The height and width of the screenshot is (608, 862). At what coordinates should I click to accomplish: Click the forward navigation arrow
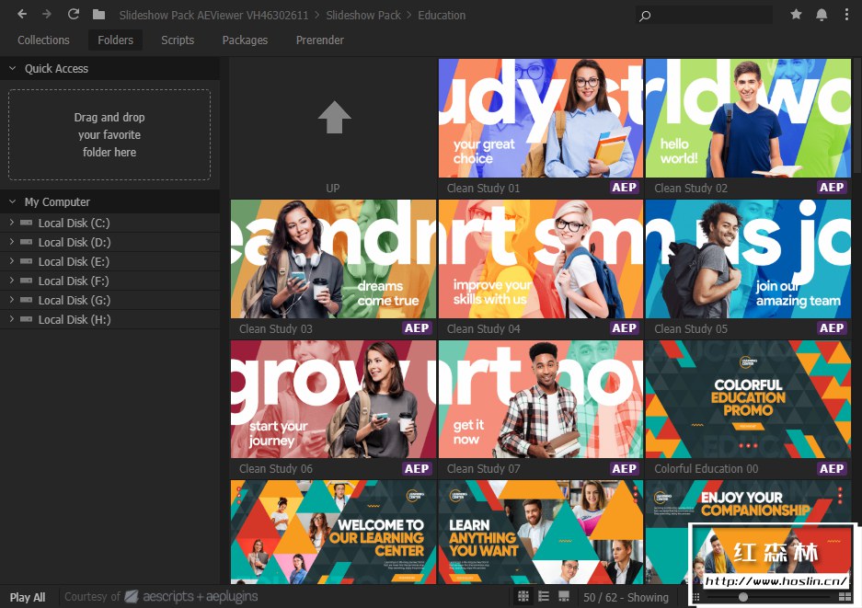(47, 15)
